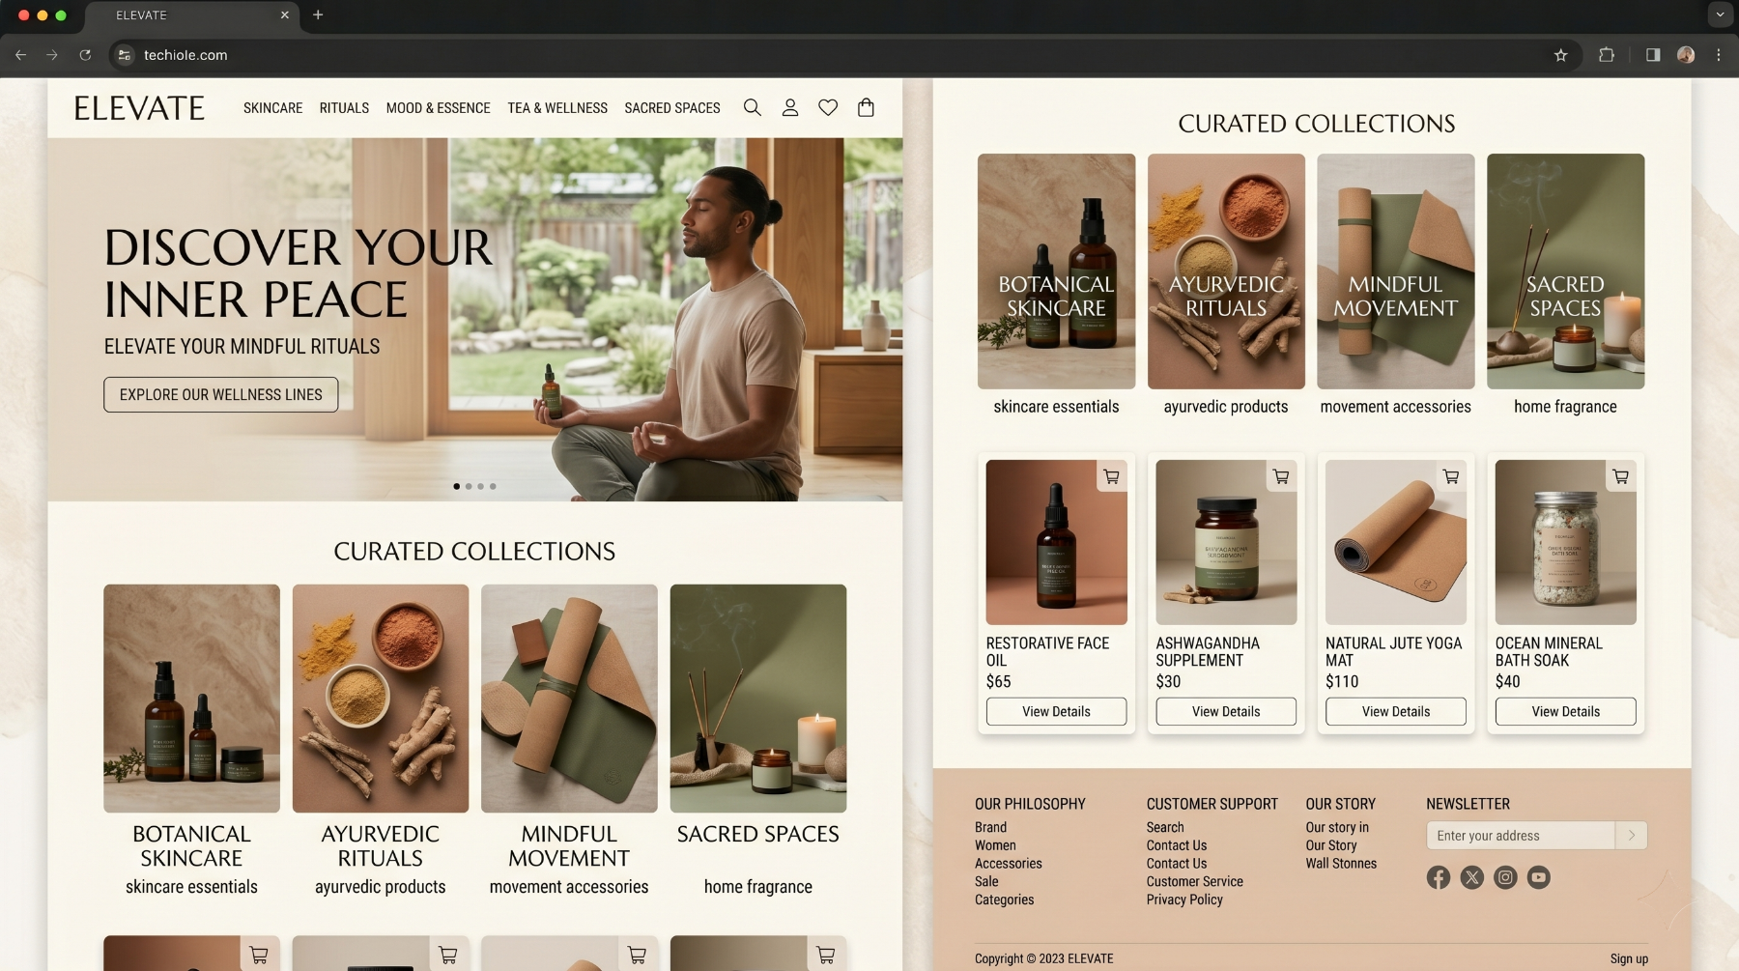Click Explore Our Wellness Lines button
The height and width of the screenshot is (971, 1739).
pyautogui.click(x=221, y=394)
